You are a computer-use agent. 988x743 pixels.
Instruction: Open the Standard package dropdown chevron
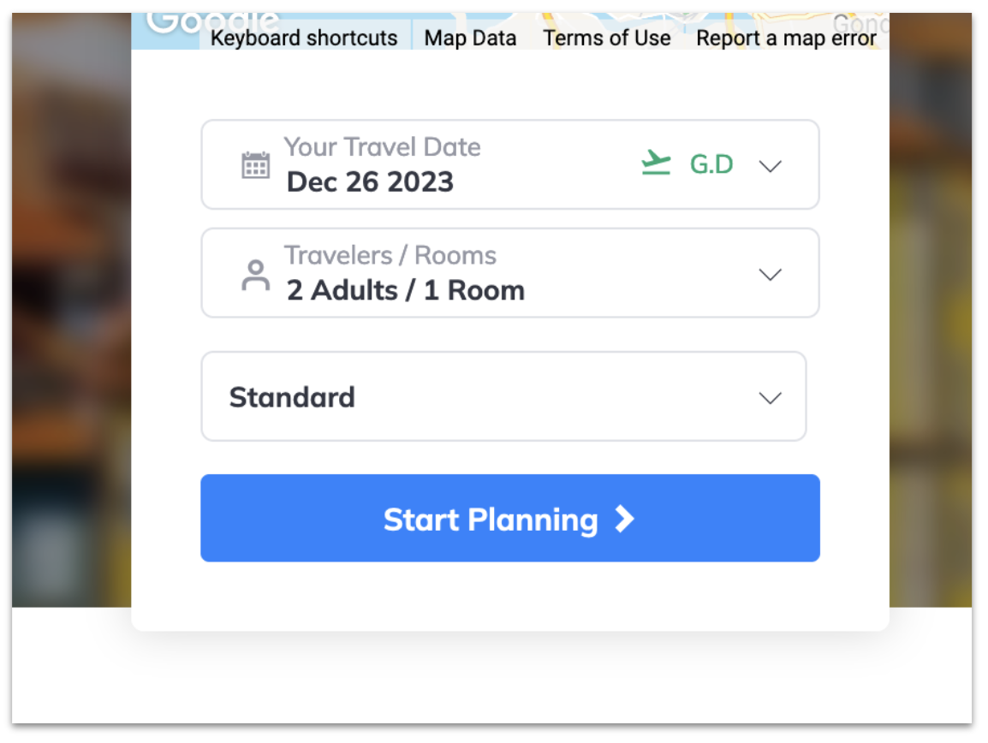coord(770,398)
